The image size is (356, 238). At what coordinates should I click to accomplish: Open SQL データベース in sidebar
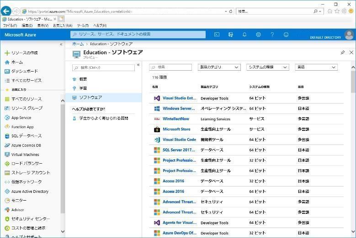pos(23,136)
